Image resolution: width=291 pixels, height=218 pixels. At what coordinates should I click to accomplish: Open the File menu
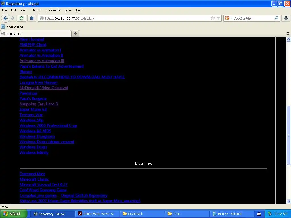[x=4, y=10]
